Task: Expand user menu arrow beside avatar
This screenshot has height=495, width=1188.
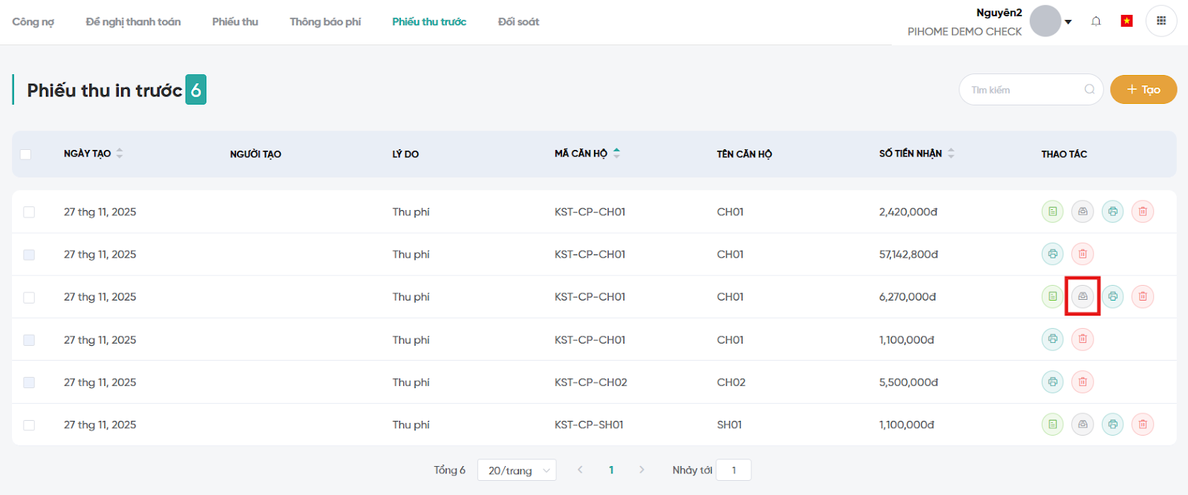Action: pos(1068,22)
